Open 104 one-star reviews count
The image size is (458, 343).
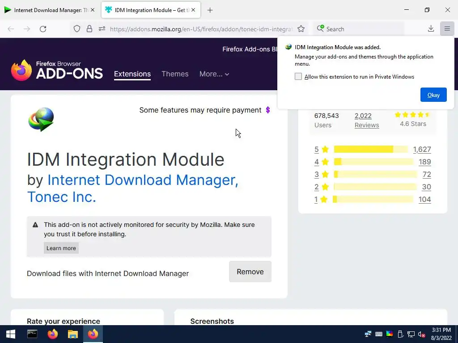425,200
